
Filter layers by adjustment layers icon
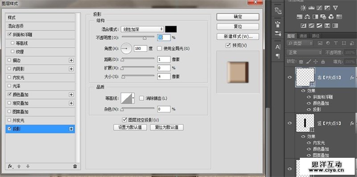click(x=328, y=43)
